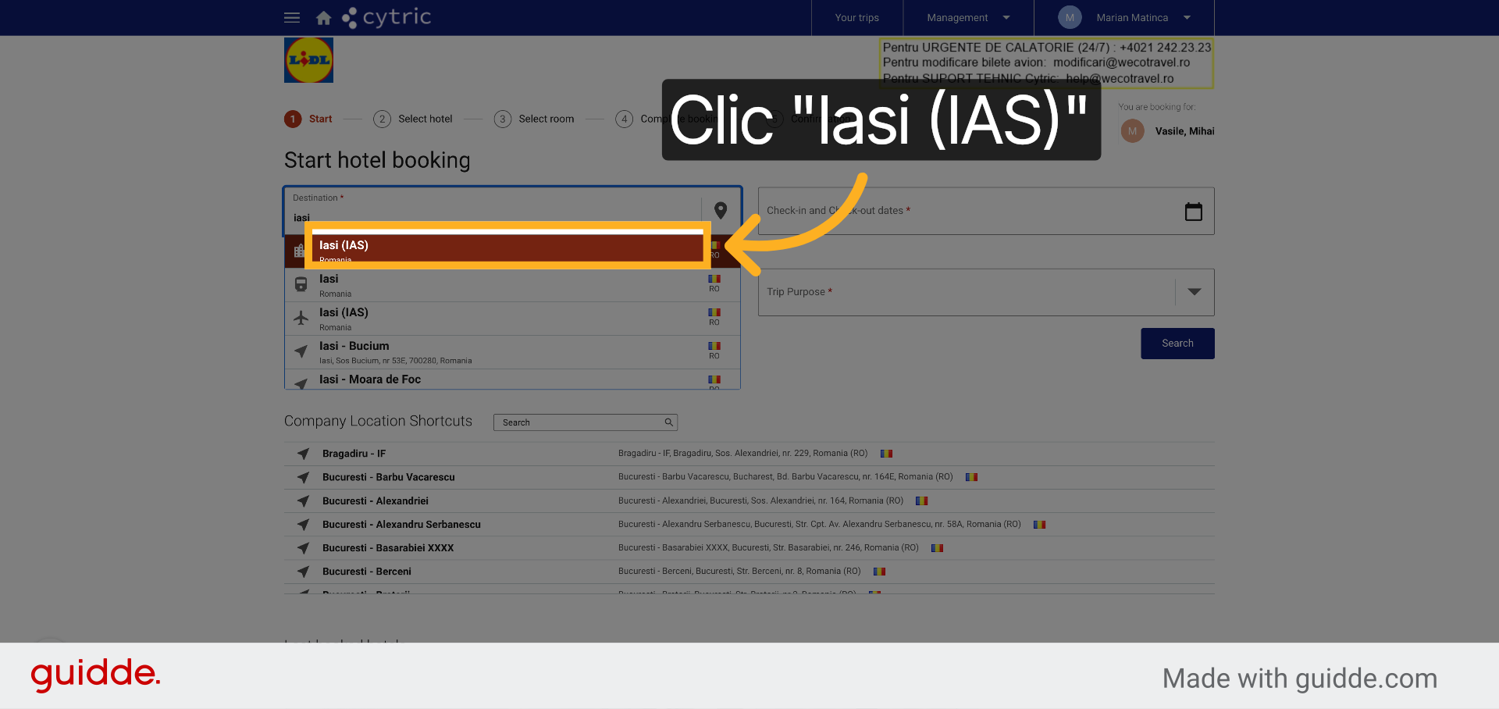The height and width of the screenshot is (709, 1499).
Task: Click arrow icon beside Bucuresti - Berceni
Action: pos(303,571)
